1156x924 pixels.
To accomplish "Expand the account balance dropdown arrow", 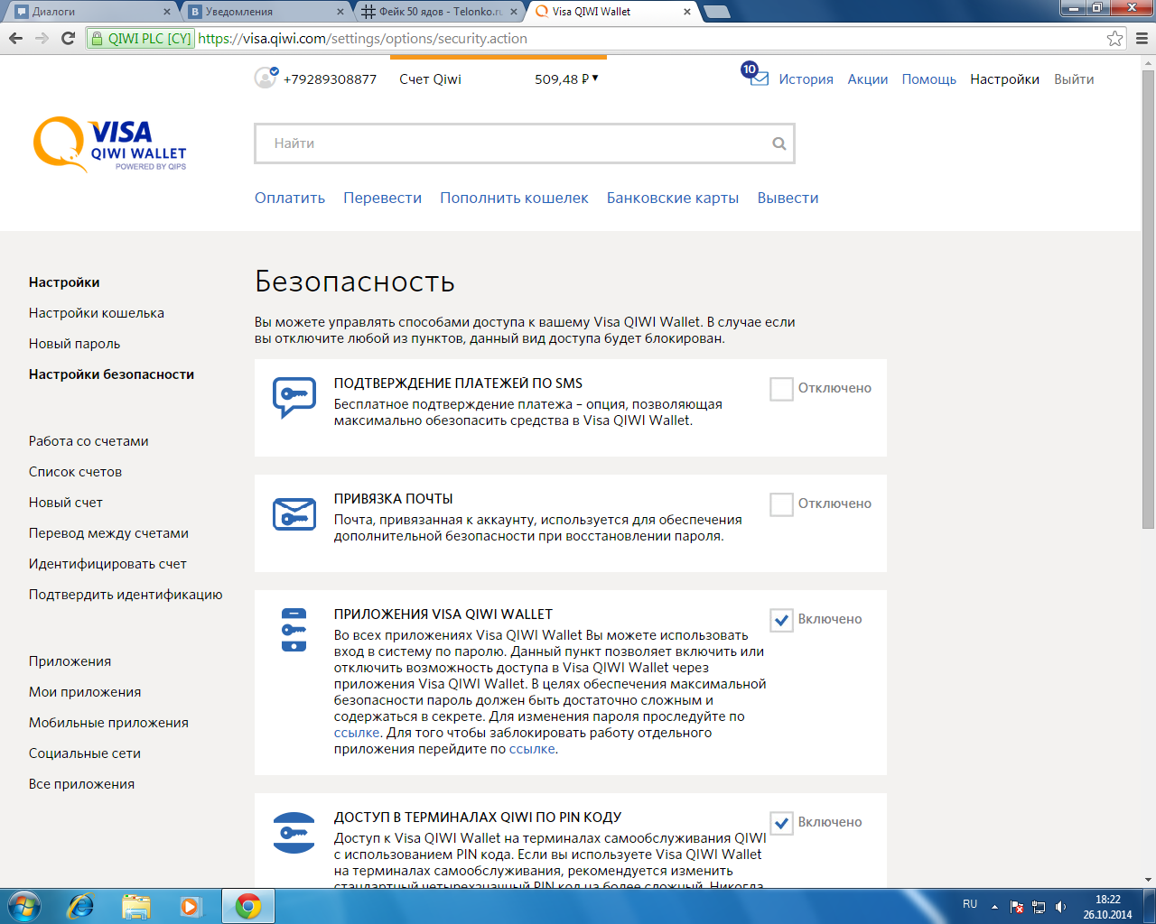I will 595,79.
